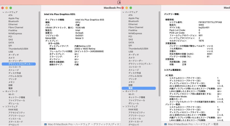Select Apple Pay in left window sidebar
230x126 pixels.
(x=14, y=18)
